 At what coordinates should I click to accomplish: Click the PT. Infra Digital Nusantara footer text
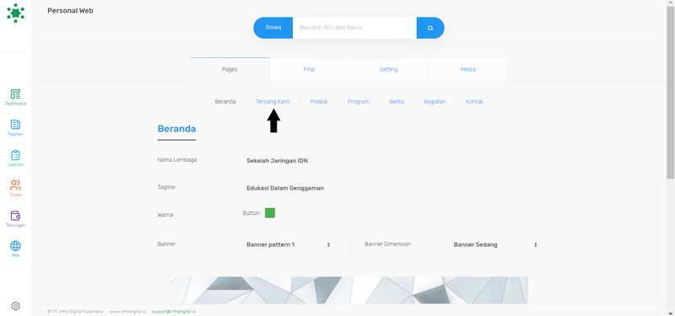(x=75, y=311)
